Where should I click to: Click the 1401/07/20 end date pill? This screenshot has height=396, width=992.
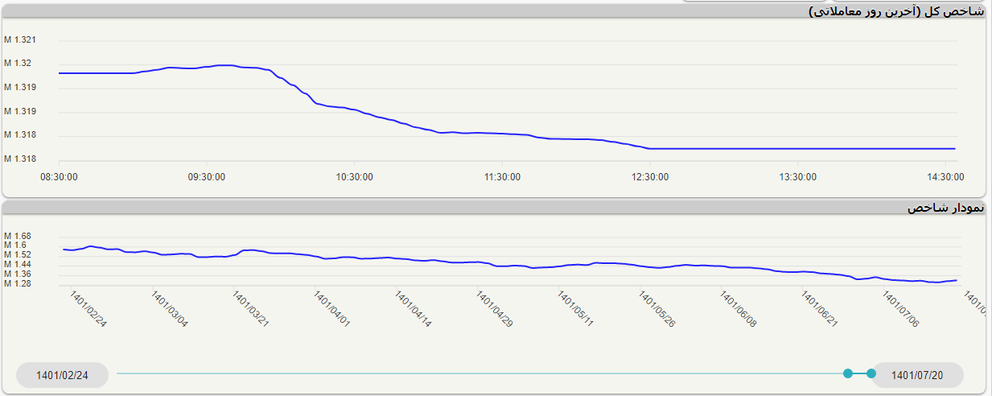tap(917, 375)
